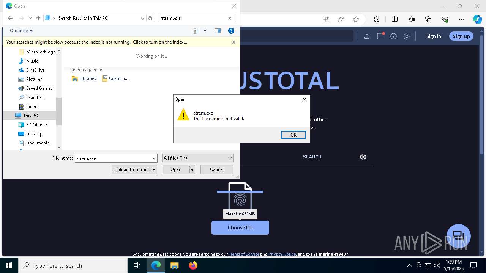
Task: Open Task View on taskbar
Action: 137,265
